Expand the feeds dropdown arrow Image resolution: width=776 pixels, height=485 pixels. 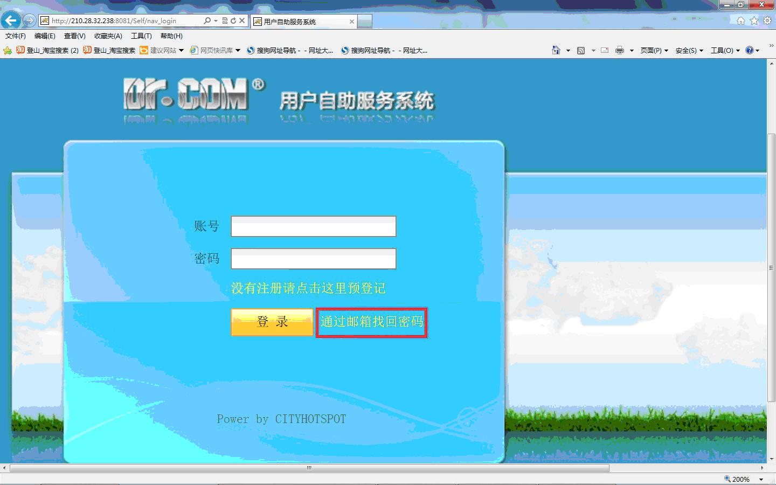(x=593, y=51)
